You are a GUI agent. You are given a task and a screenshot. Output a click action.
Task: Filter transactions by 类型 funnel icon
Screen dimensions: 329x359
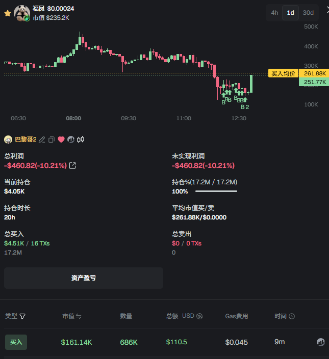tap(22, 316)
